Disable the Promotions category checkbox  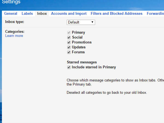pos(69,42)
